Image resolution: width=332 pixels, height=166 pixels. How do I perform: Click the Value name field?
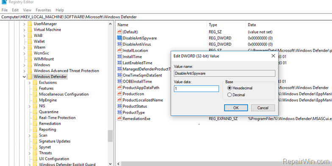[x=224, y=74]
